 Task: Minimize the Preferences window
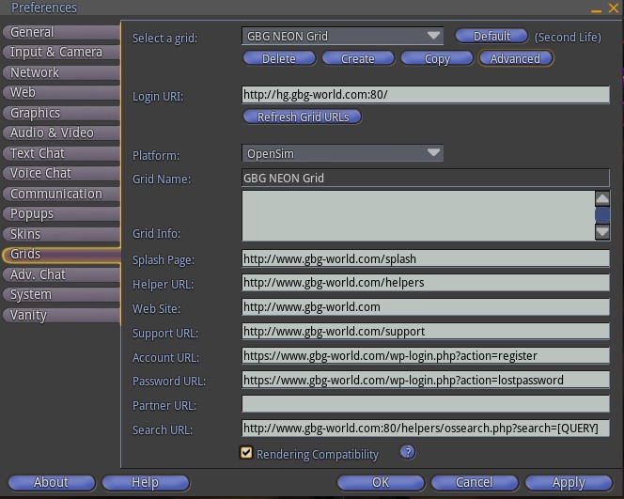597,8
